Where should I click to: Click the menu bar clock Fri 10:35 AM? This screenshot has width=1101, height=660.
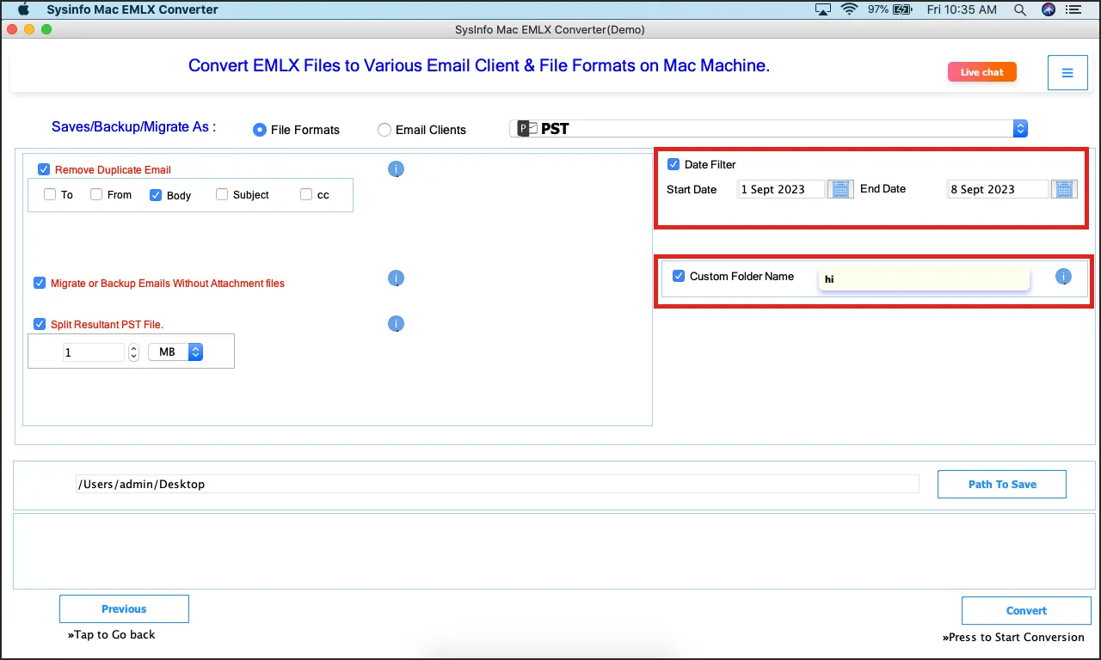click(962, 9)
